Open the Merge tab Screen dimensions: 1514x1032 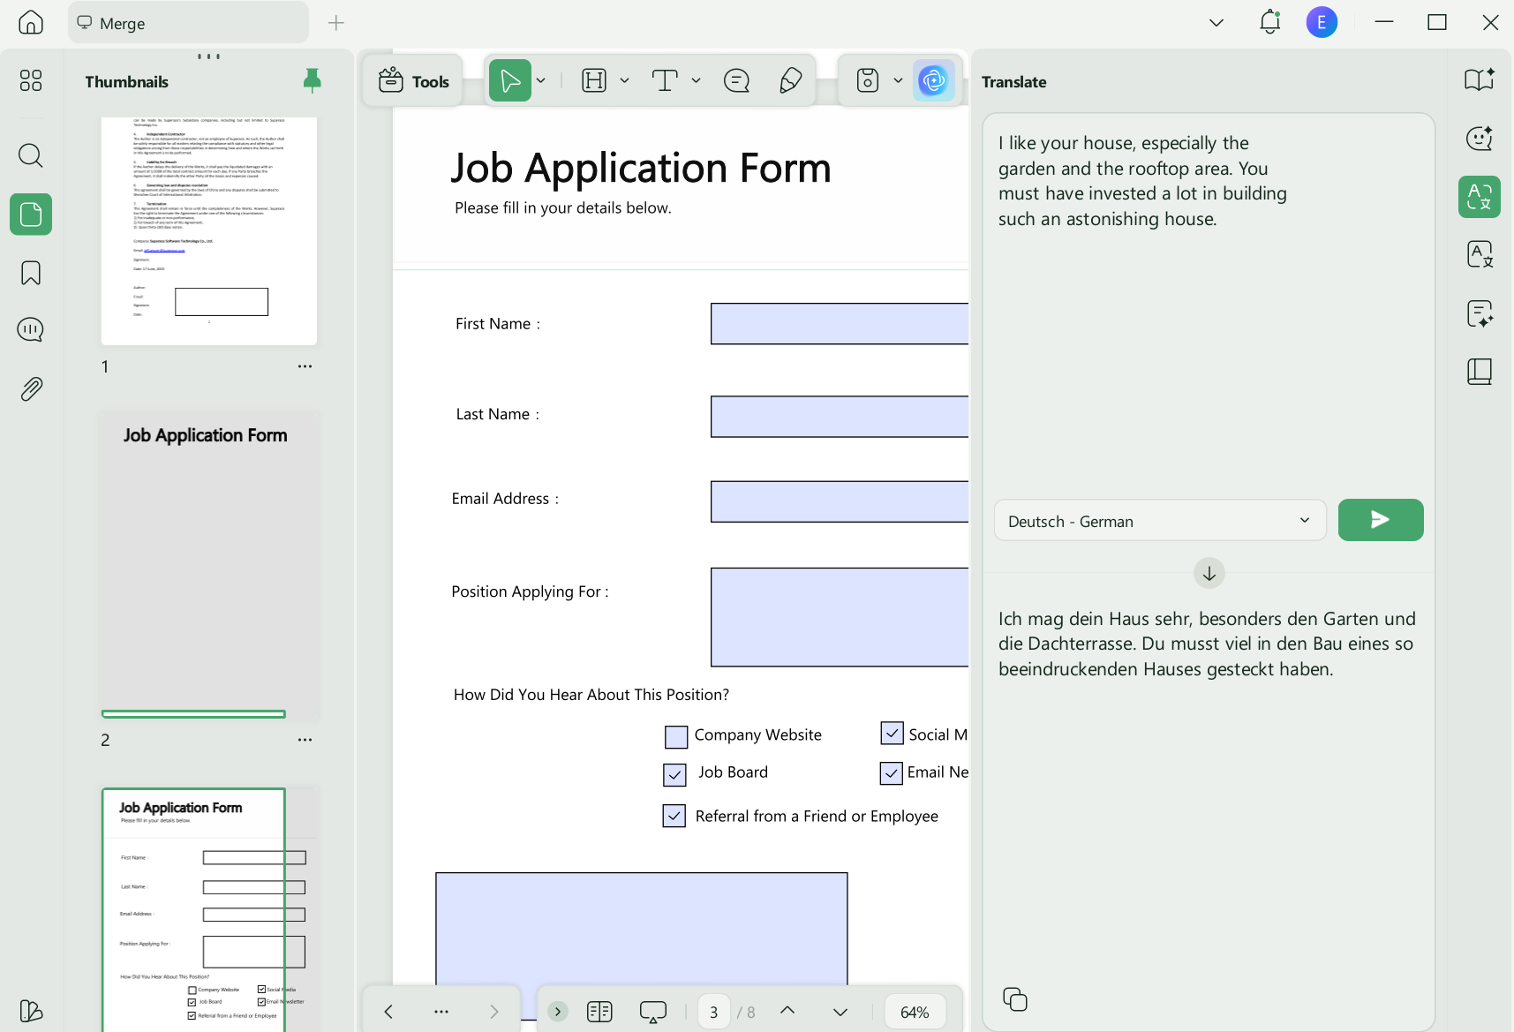click(188, 23)
